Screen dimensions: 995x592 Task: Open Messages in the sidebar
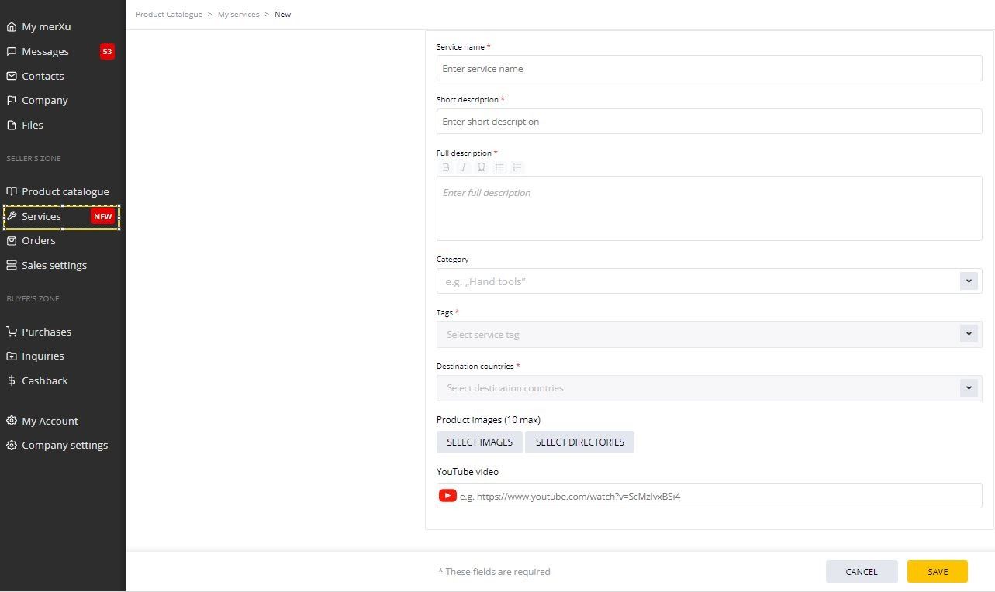tap(45, 51)
